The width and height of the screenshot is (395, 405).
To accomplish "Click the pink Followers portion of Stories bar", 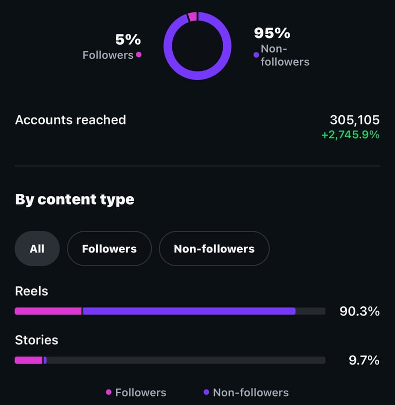I will (x=28, y=360).
